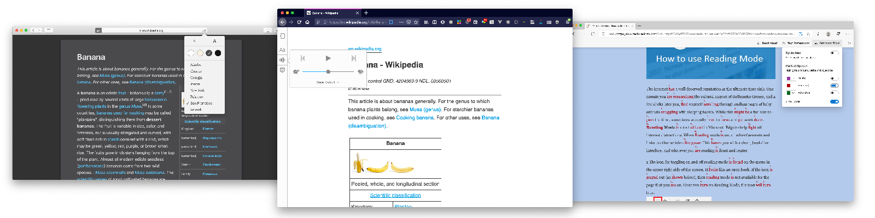The width and height of the screenshot is (875, 218).
Task: Choose San Francisco font in Safari reader menu
Action: 201,103
